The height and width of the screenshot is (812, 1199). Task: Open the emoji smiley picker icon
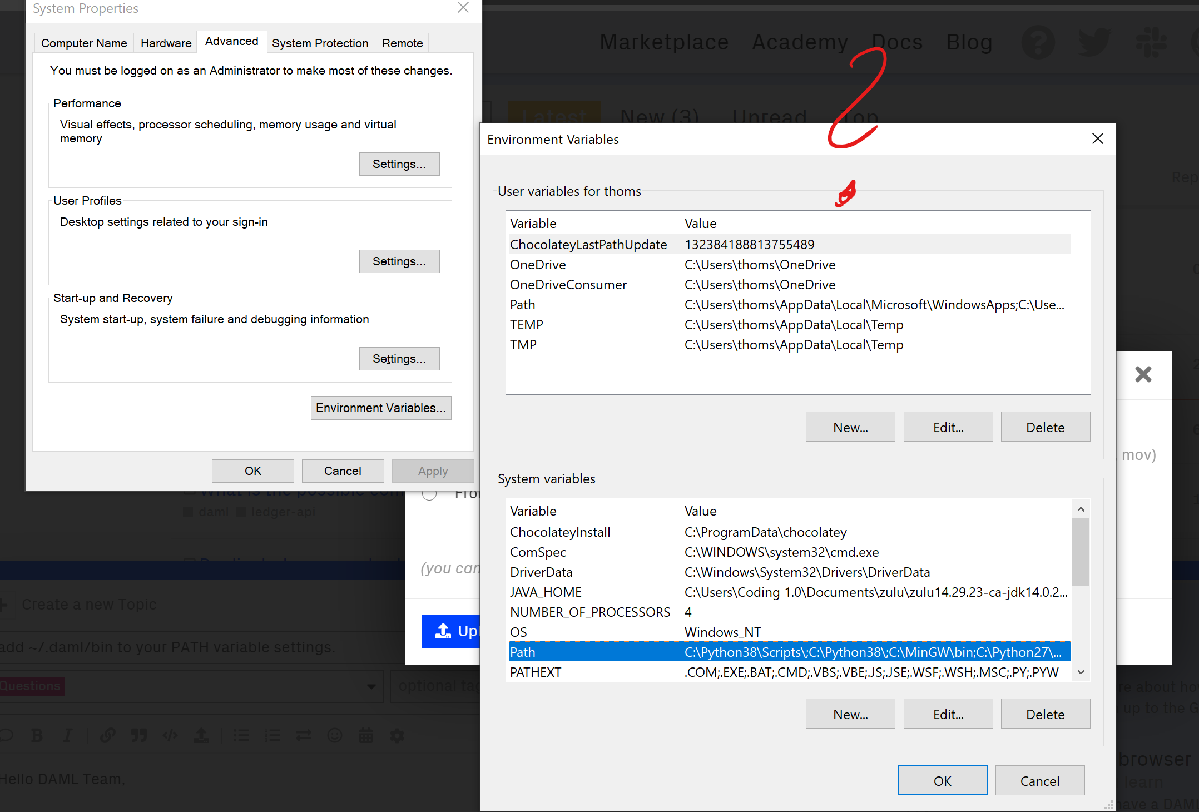pos(335,736)
